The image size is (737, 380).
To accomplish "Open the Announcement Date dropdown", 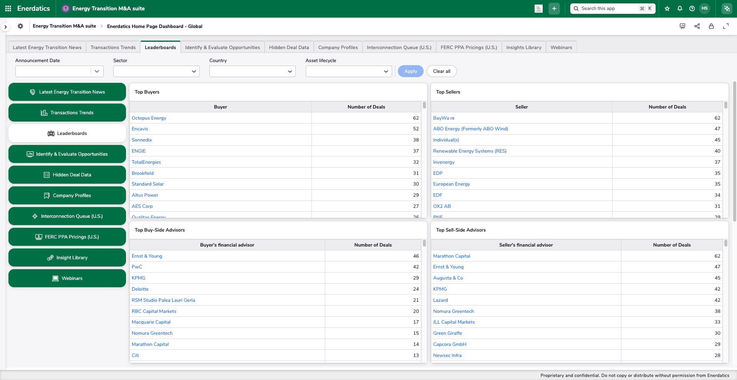I will 60,71.
